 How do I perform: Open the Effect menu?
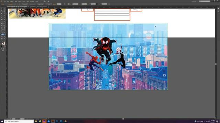pos(24,1)
